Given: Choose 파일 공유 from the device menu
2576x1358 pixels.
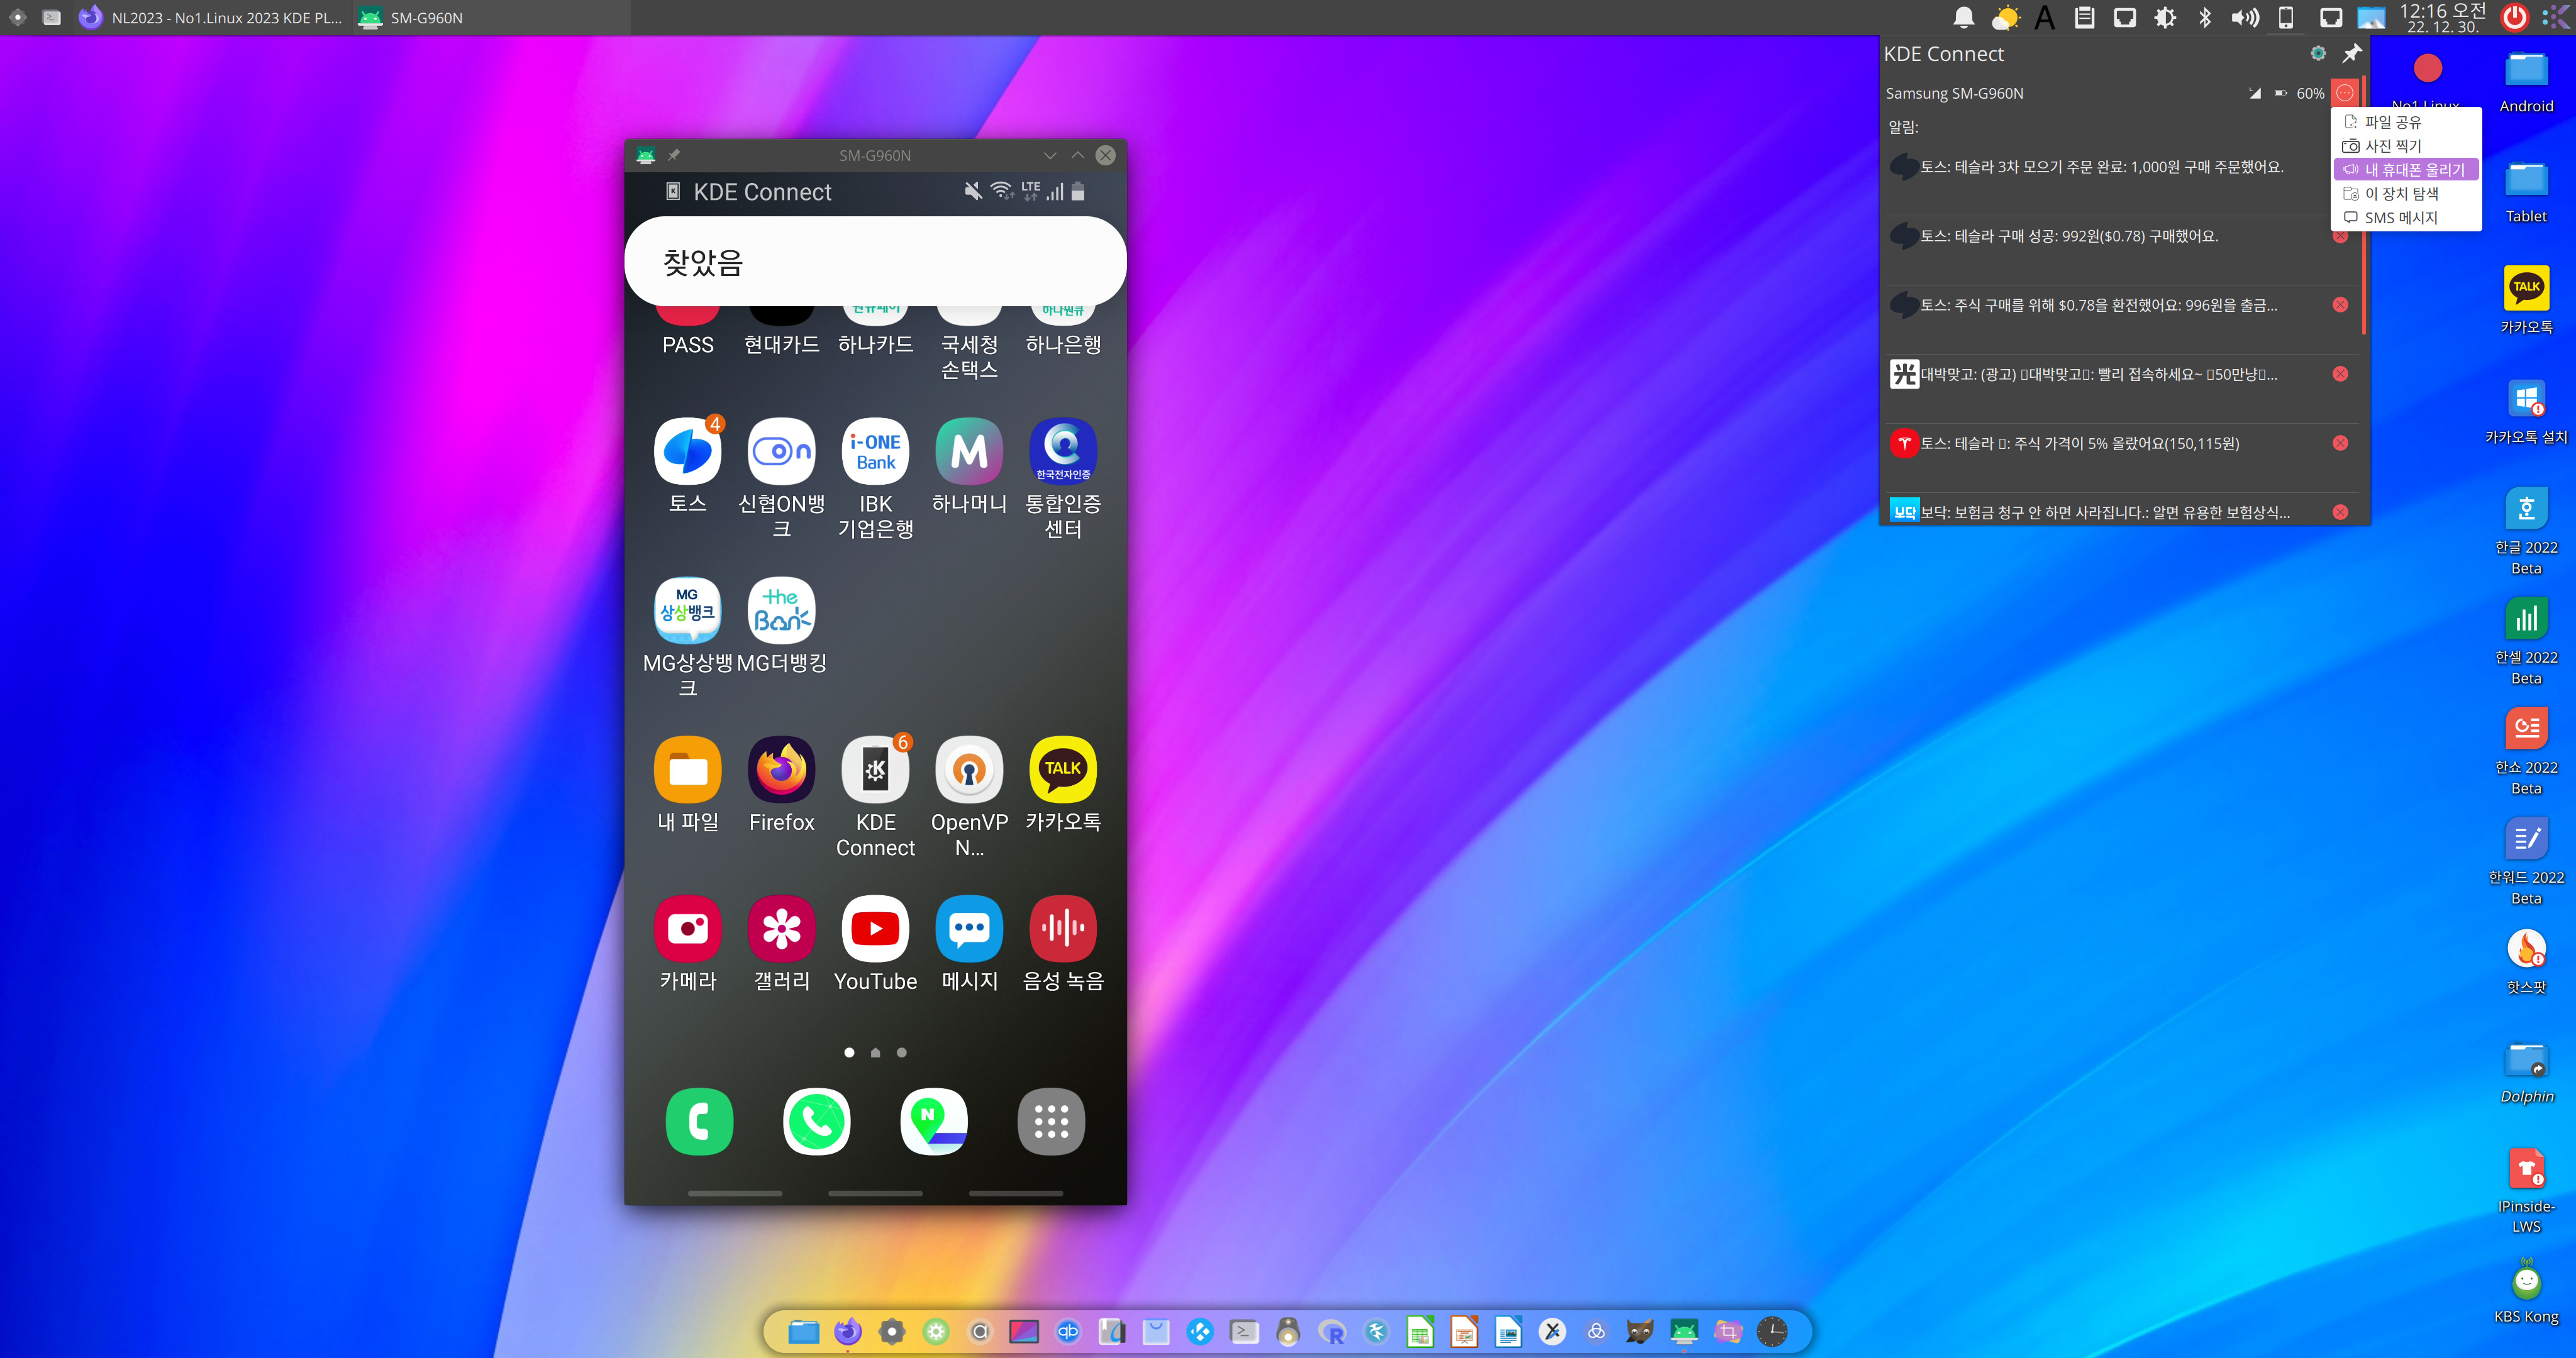Looking at the screenshot, I should 2405,122.
